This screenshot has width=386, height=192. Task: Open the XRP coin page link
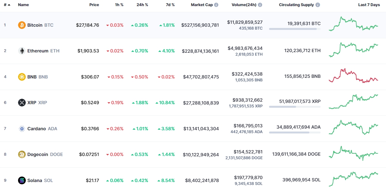click(x=33, y=103)
